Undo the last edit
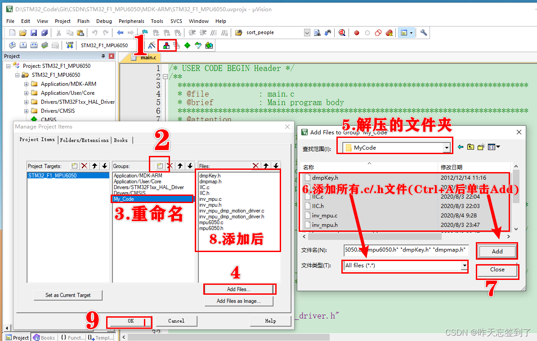 (94, 33)
